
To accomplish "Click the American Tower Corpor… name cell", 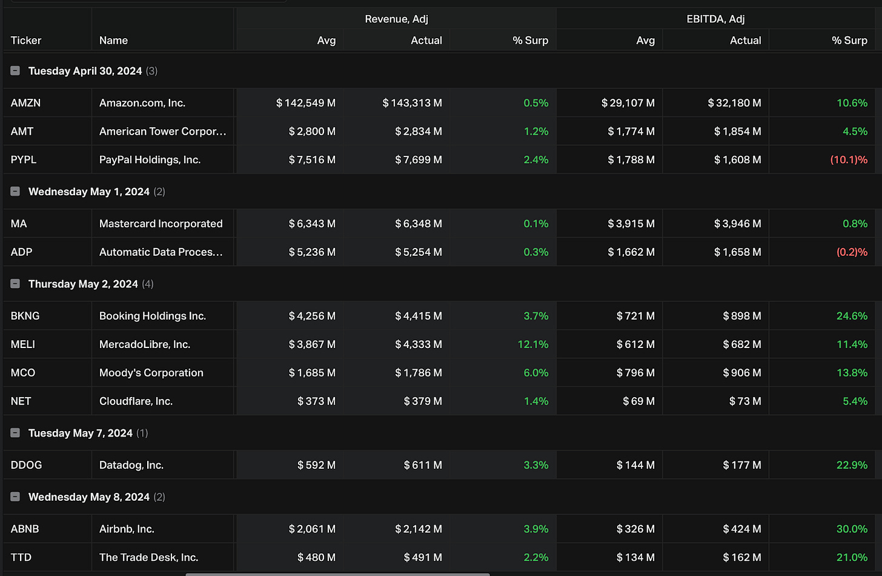I will click(163, 132).
